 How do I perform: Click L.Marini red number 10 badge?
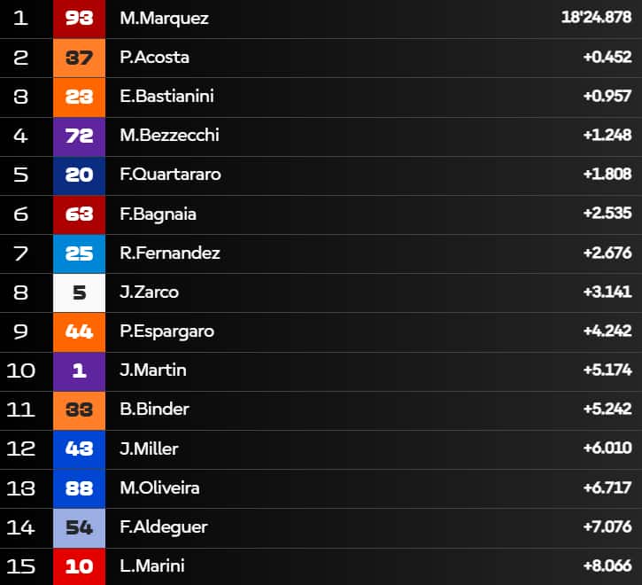(x=79, y=566)
